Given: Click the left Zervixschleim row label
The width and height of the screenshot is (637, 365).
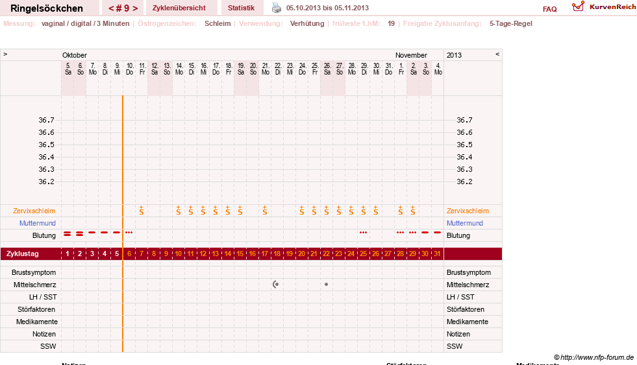Looking at the screenshot, I should coord(34,211).
